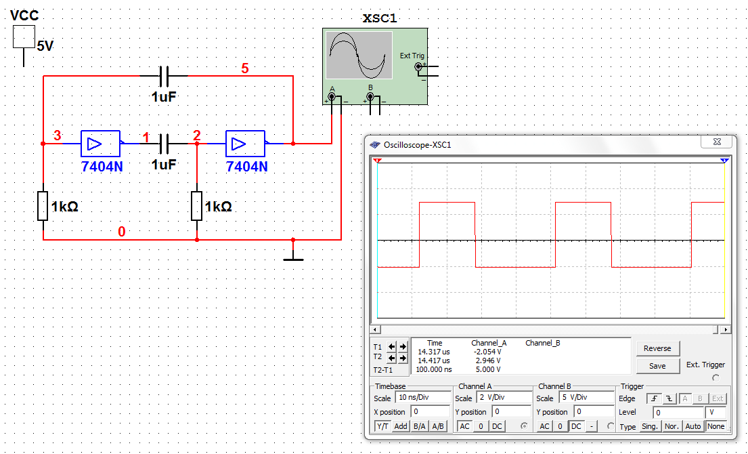Select falling edge trigger button
The height and width of the screenshot is (454, 748).
click(x=668, y=398)
